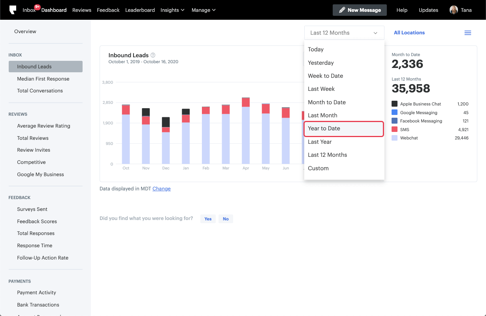The height and width of the screenshot is (316, 486).
Task: Click the Apple Business Chat legend swatch
Action: 394,104
